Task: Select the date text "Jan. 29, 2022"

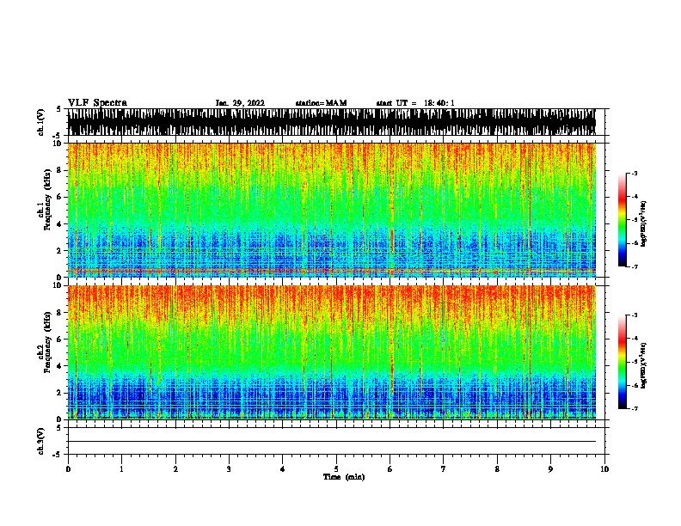Action: (240, 103)
